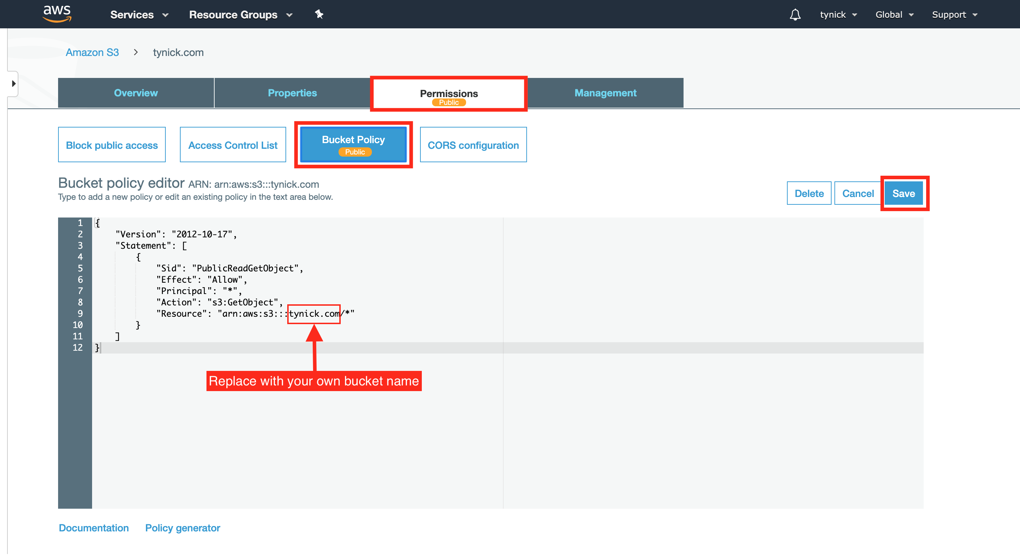Click the AWS favorites star icon
1020x559 pixels.
tap(319, 14)
